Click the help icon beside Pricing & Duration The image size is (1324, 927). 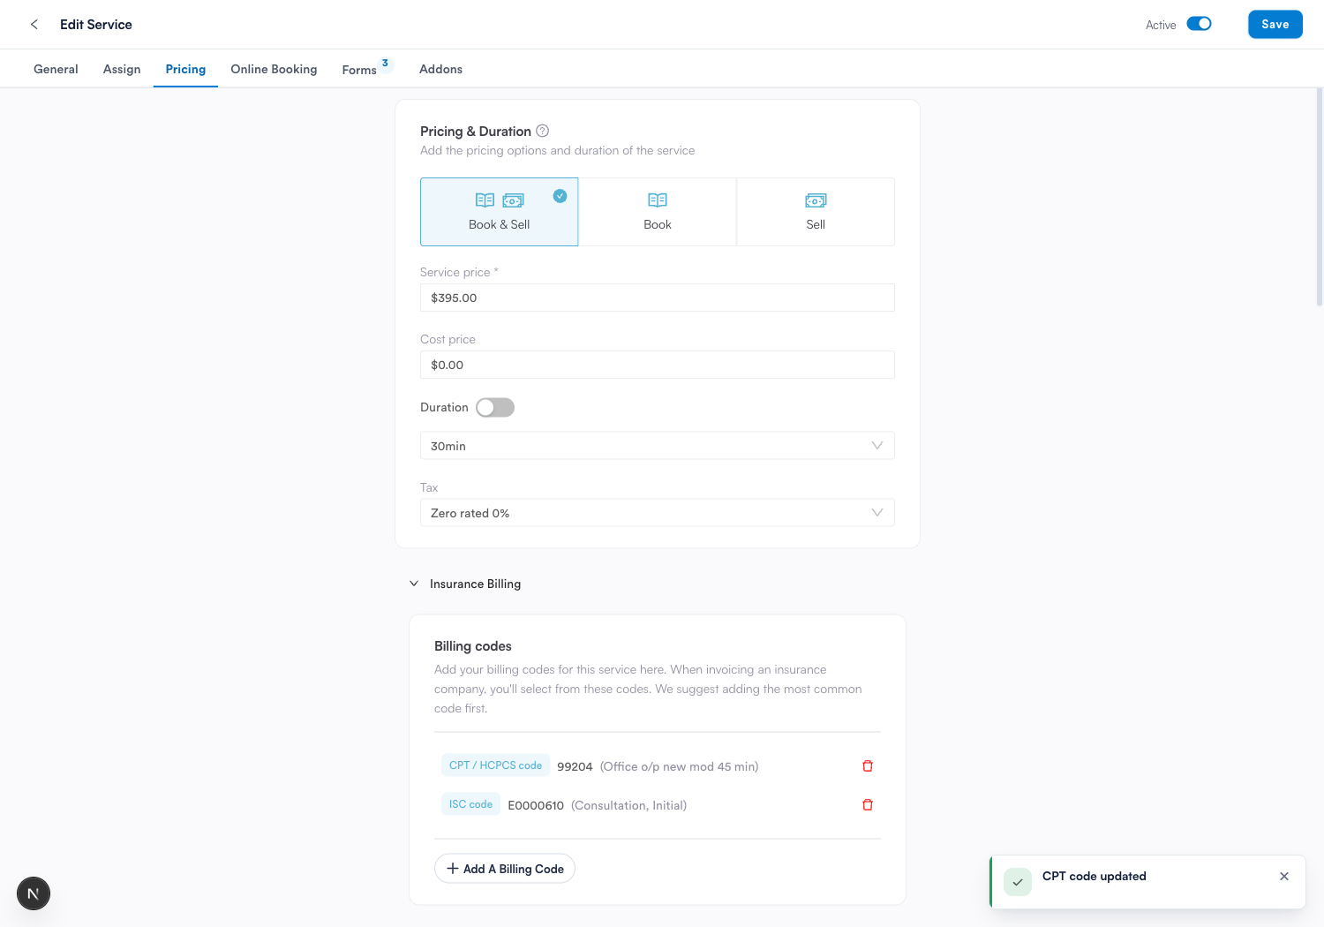point(543,131)
